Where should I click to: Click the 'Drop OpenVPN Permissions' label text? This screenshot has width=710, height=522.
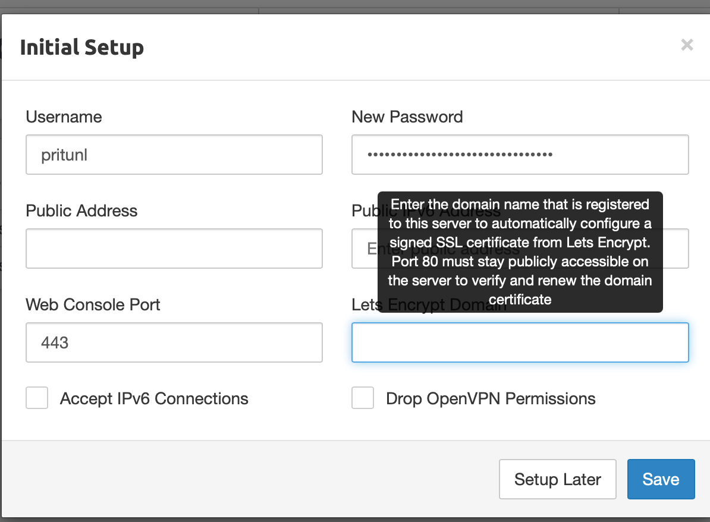click(491, 398)
